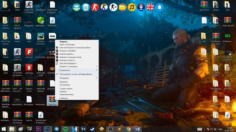Show hidden system tray icons
The image size is (236, 132).
click(204, 129)
